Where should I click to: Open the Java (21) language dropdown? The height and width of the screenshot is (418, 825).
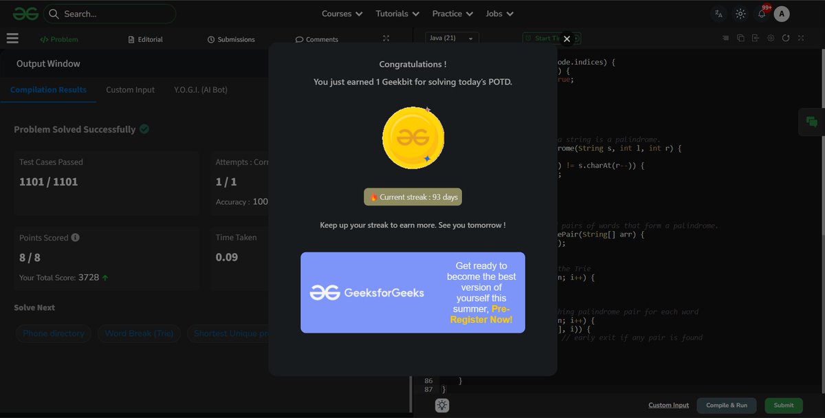click(x=452, y=38)
